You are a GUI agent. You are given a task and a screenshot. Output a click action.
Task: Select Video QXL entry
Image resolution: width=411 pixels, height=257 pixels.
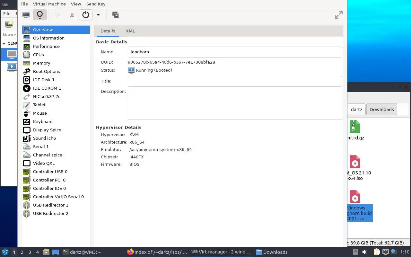tap(56, 163)
